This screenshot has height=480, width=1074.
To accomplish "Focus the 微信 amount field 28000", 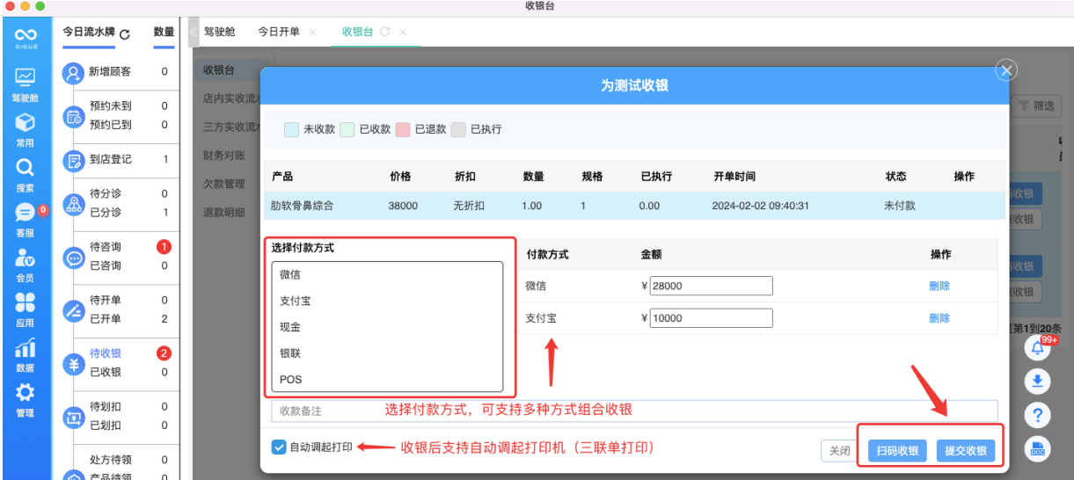I will (712, 286).
